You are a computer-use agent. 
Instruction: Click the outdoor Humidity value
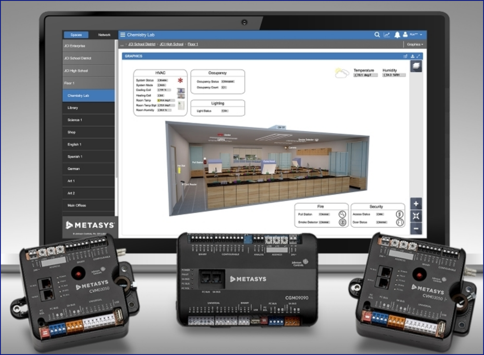[x=394, y=75]
